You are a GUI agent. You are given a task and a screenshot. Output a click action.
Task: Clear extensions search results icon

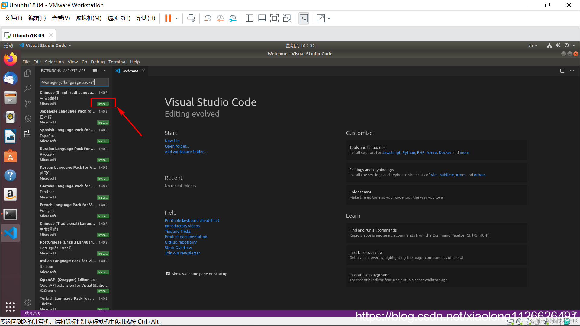click(95, 71)
